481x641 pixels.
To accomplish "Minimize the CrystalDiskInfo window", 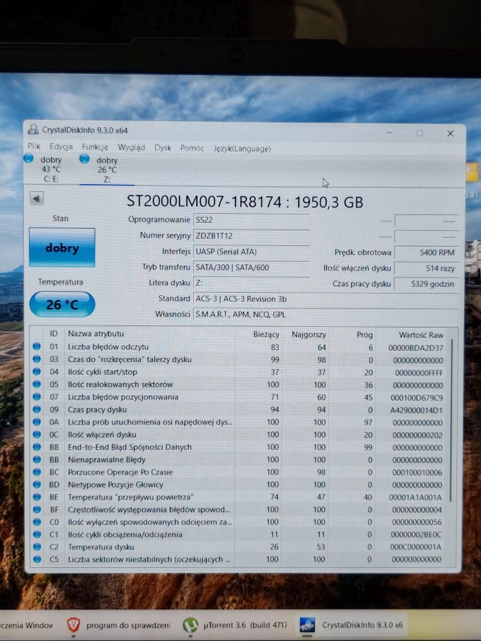I will point(389,133).
